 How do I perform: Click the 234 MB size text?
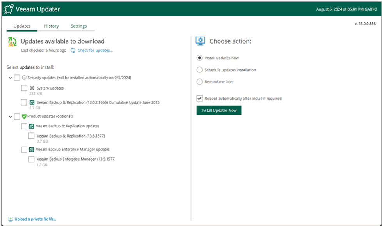(36, 94)
